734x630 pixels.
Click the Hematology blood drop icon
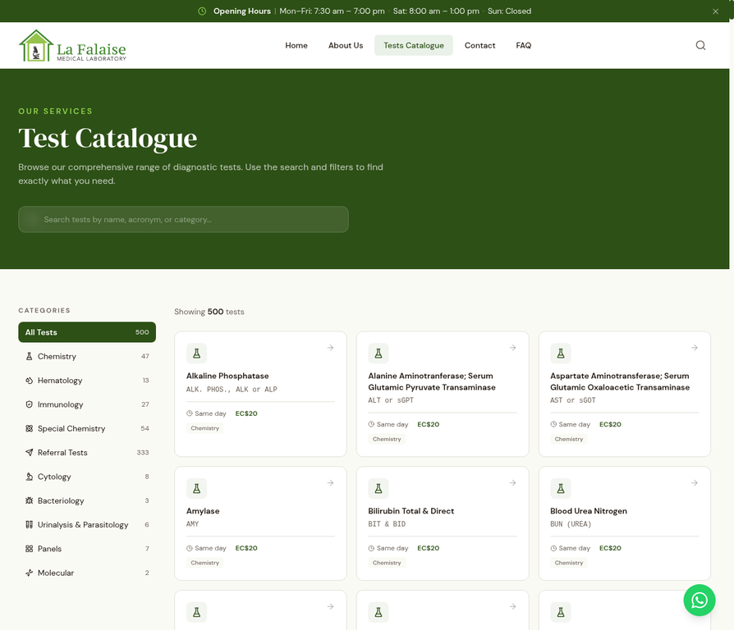(x=30, y=380)
